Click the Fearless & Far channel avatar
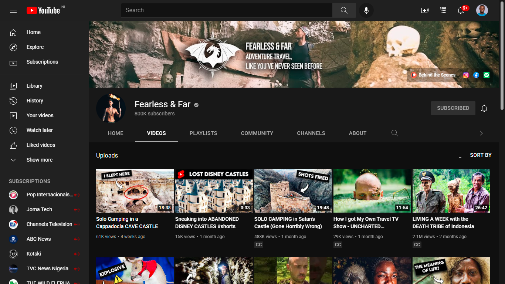Screen dimensions: 505x284 pos(111,108)
